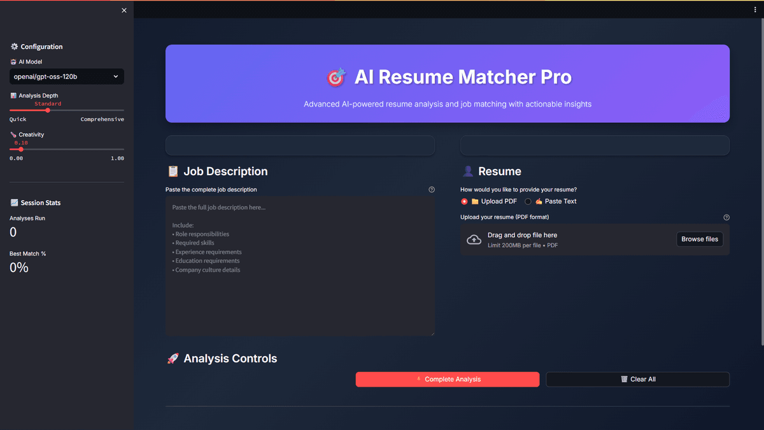Click the Browse files button
This screenshot has width=764, height=430.
click(699, 240)
